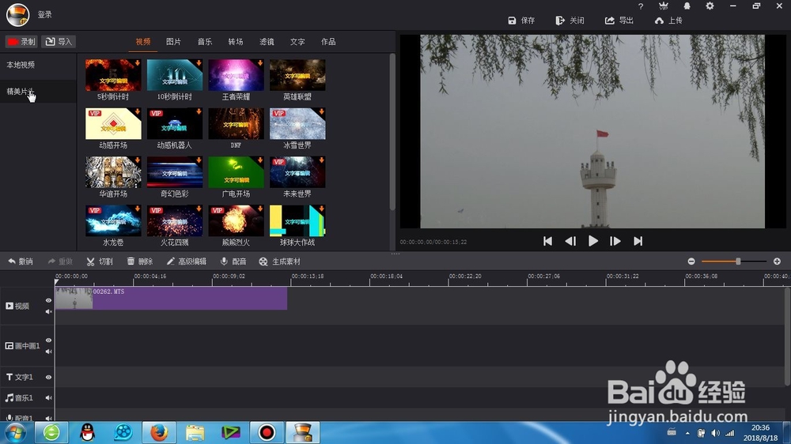Image resolution: width=791 pixels, height=444 pixels.
Task: Select the 广电开场 green template
Action: [236, 172]
